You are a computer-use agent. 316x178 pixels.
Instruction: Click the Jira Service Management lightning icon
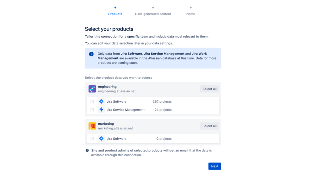101,110
